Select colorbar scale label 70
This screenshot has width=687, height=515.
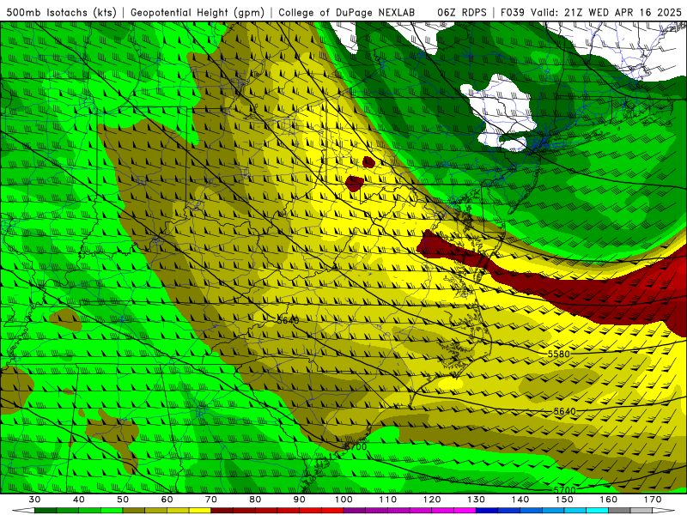tap(211, 500)
